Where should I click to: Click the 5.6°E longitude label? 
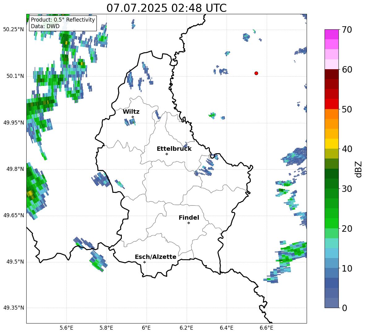[x=66, y=328]
